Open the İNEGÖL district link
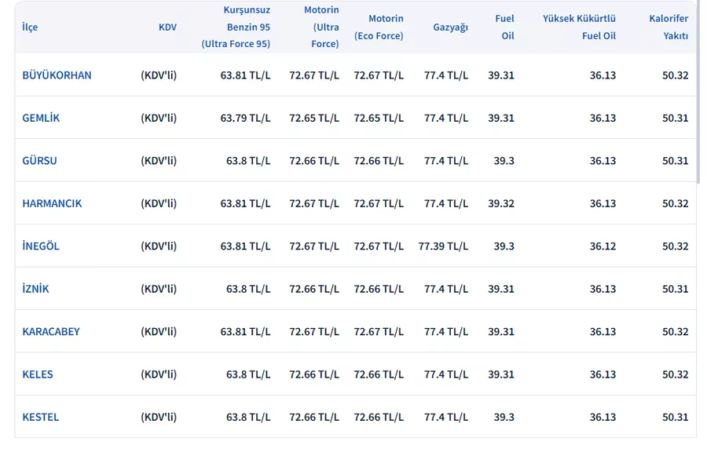707x449 pixels. pos(41,246)
